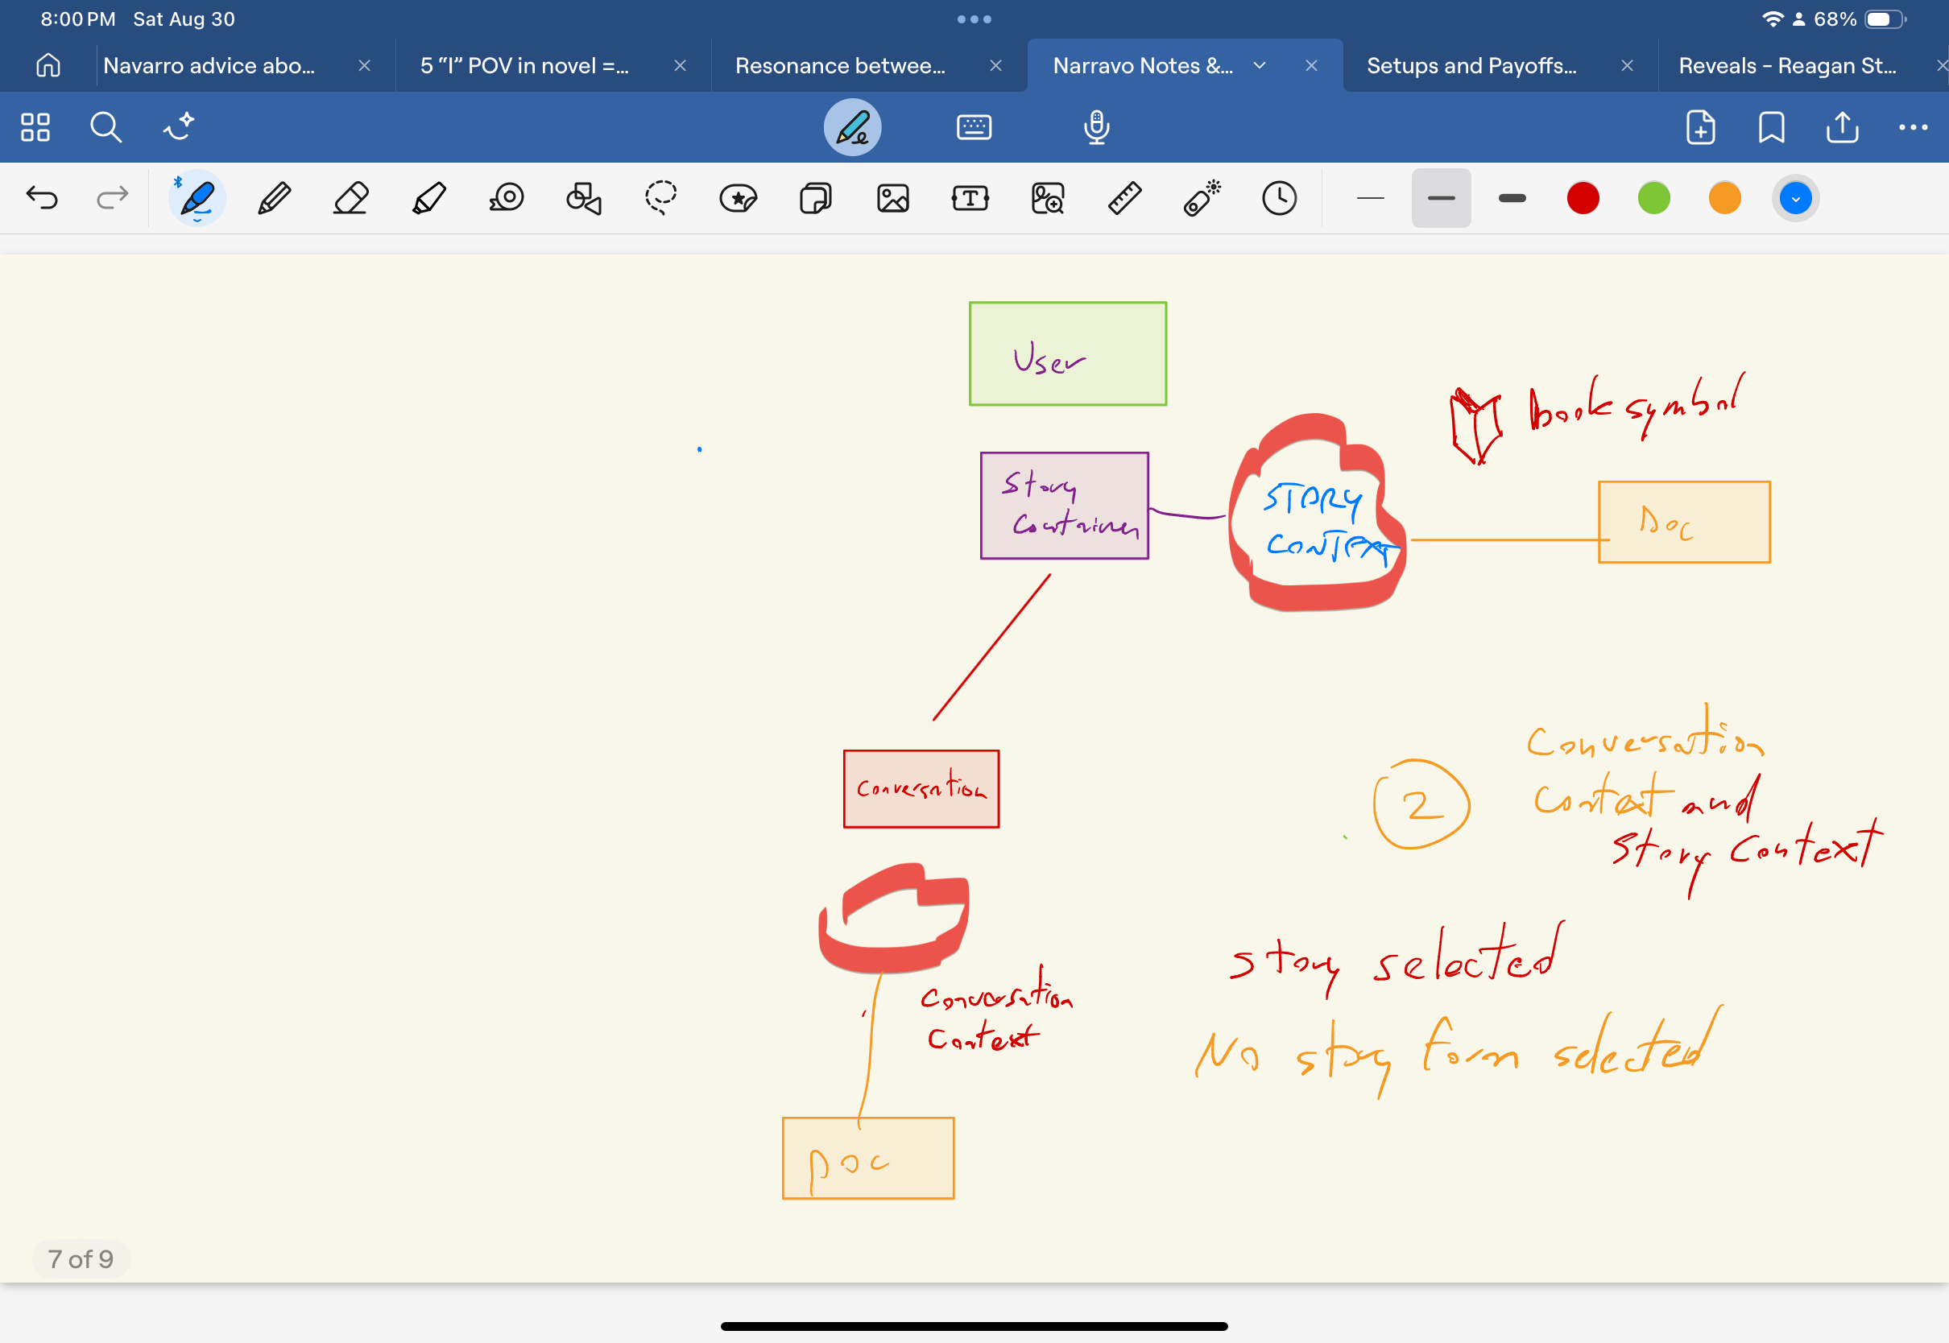Switch to Setups and Payoffs tab
1949x1343 pixels.
pos(1471,66)
